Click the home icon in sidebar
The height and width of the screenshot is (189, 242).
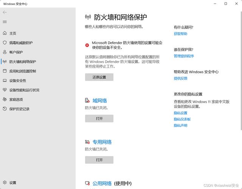pyautogui.click(x=5, y=33)
